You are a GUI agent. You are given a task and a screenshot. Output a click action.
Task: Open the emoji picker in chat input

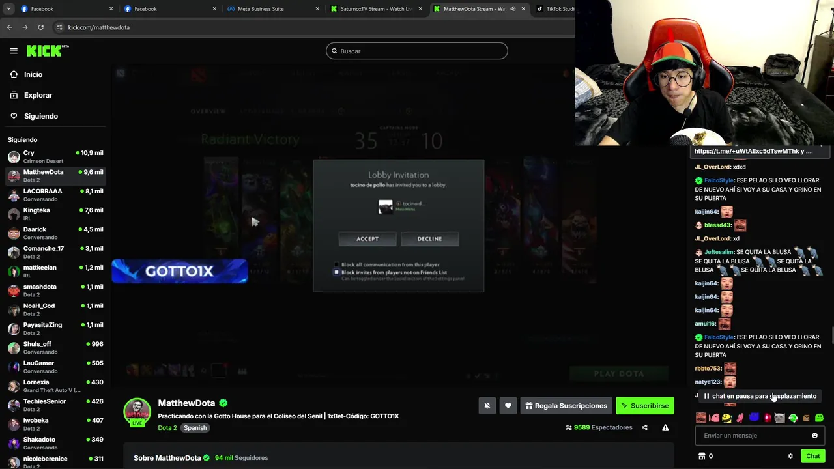click(x=814, y=436)
